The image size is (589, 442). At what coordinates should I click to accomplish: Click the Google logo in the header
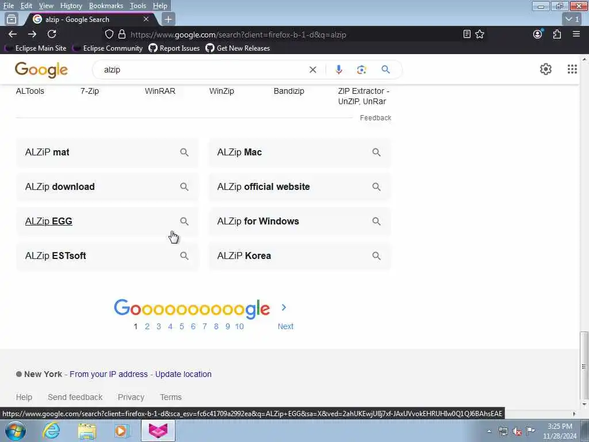point(41,70)
